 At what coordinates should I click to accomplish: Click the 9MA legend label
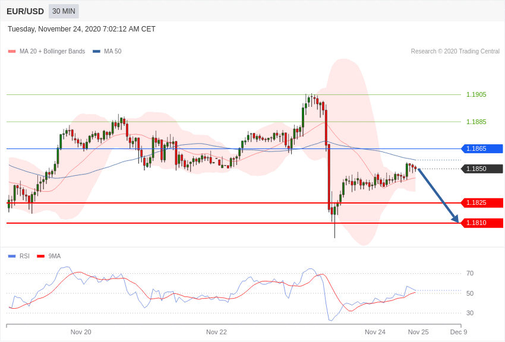tap(55, 256)
